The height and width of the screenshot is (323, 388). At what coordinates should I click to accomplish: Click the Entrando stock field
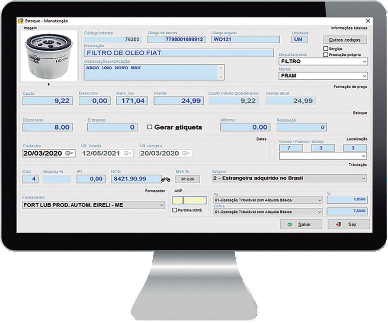point(112,127)
